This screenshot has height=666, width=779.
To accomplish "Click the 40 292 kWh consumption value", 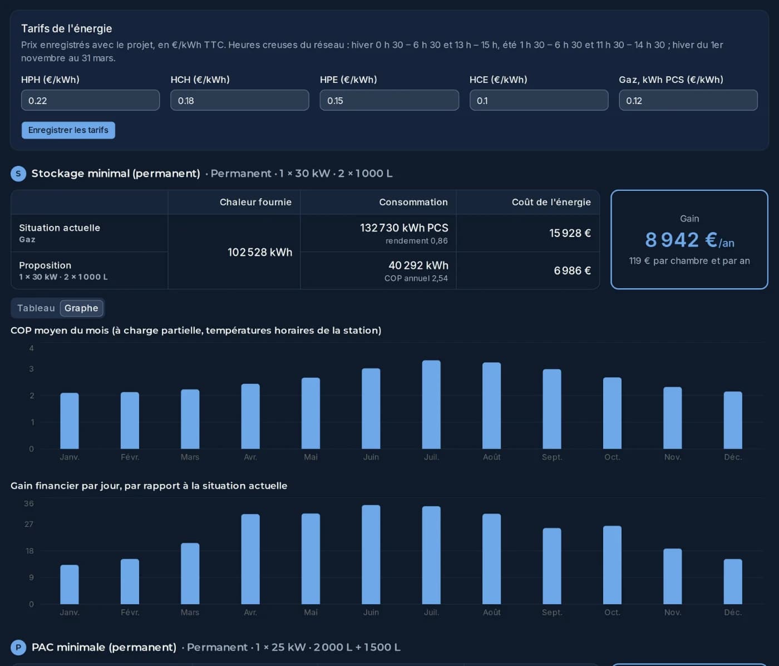I will tap(418, 265).
